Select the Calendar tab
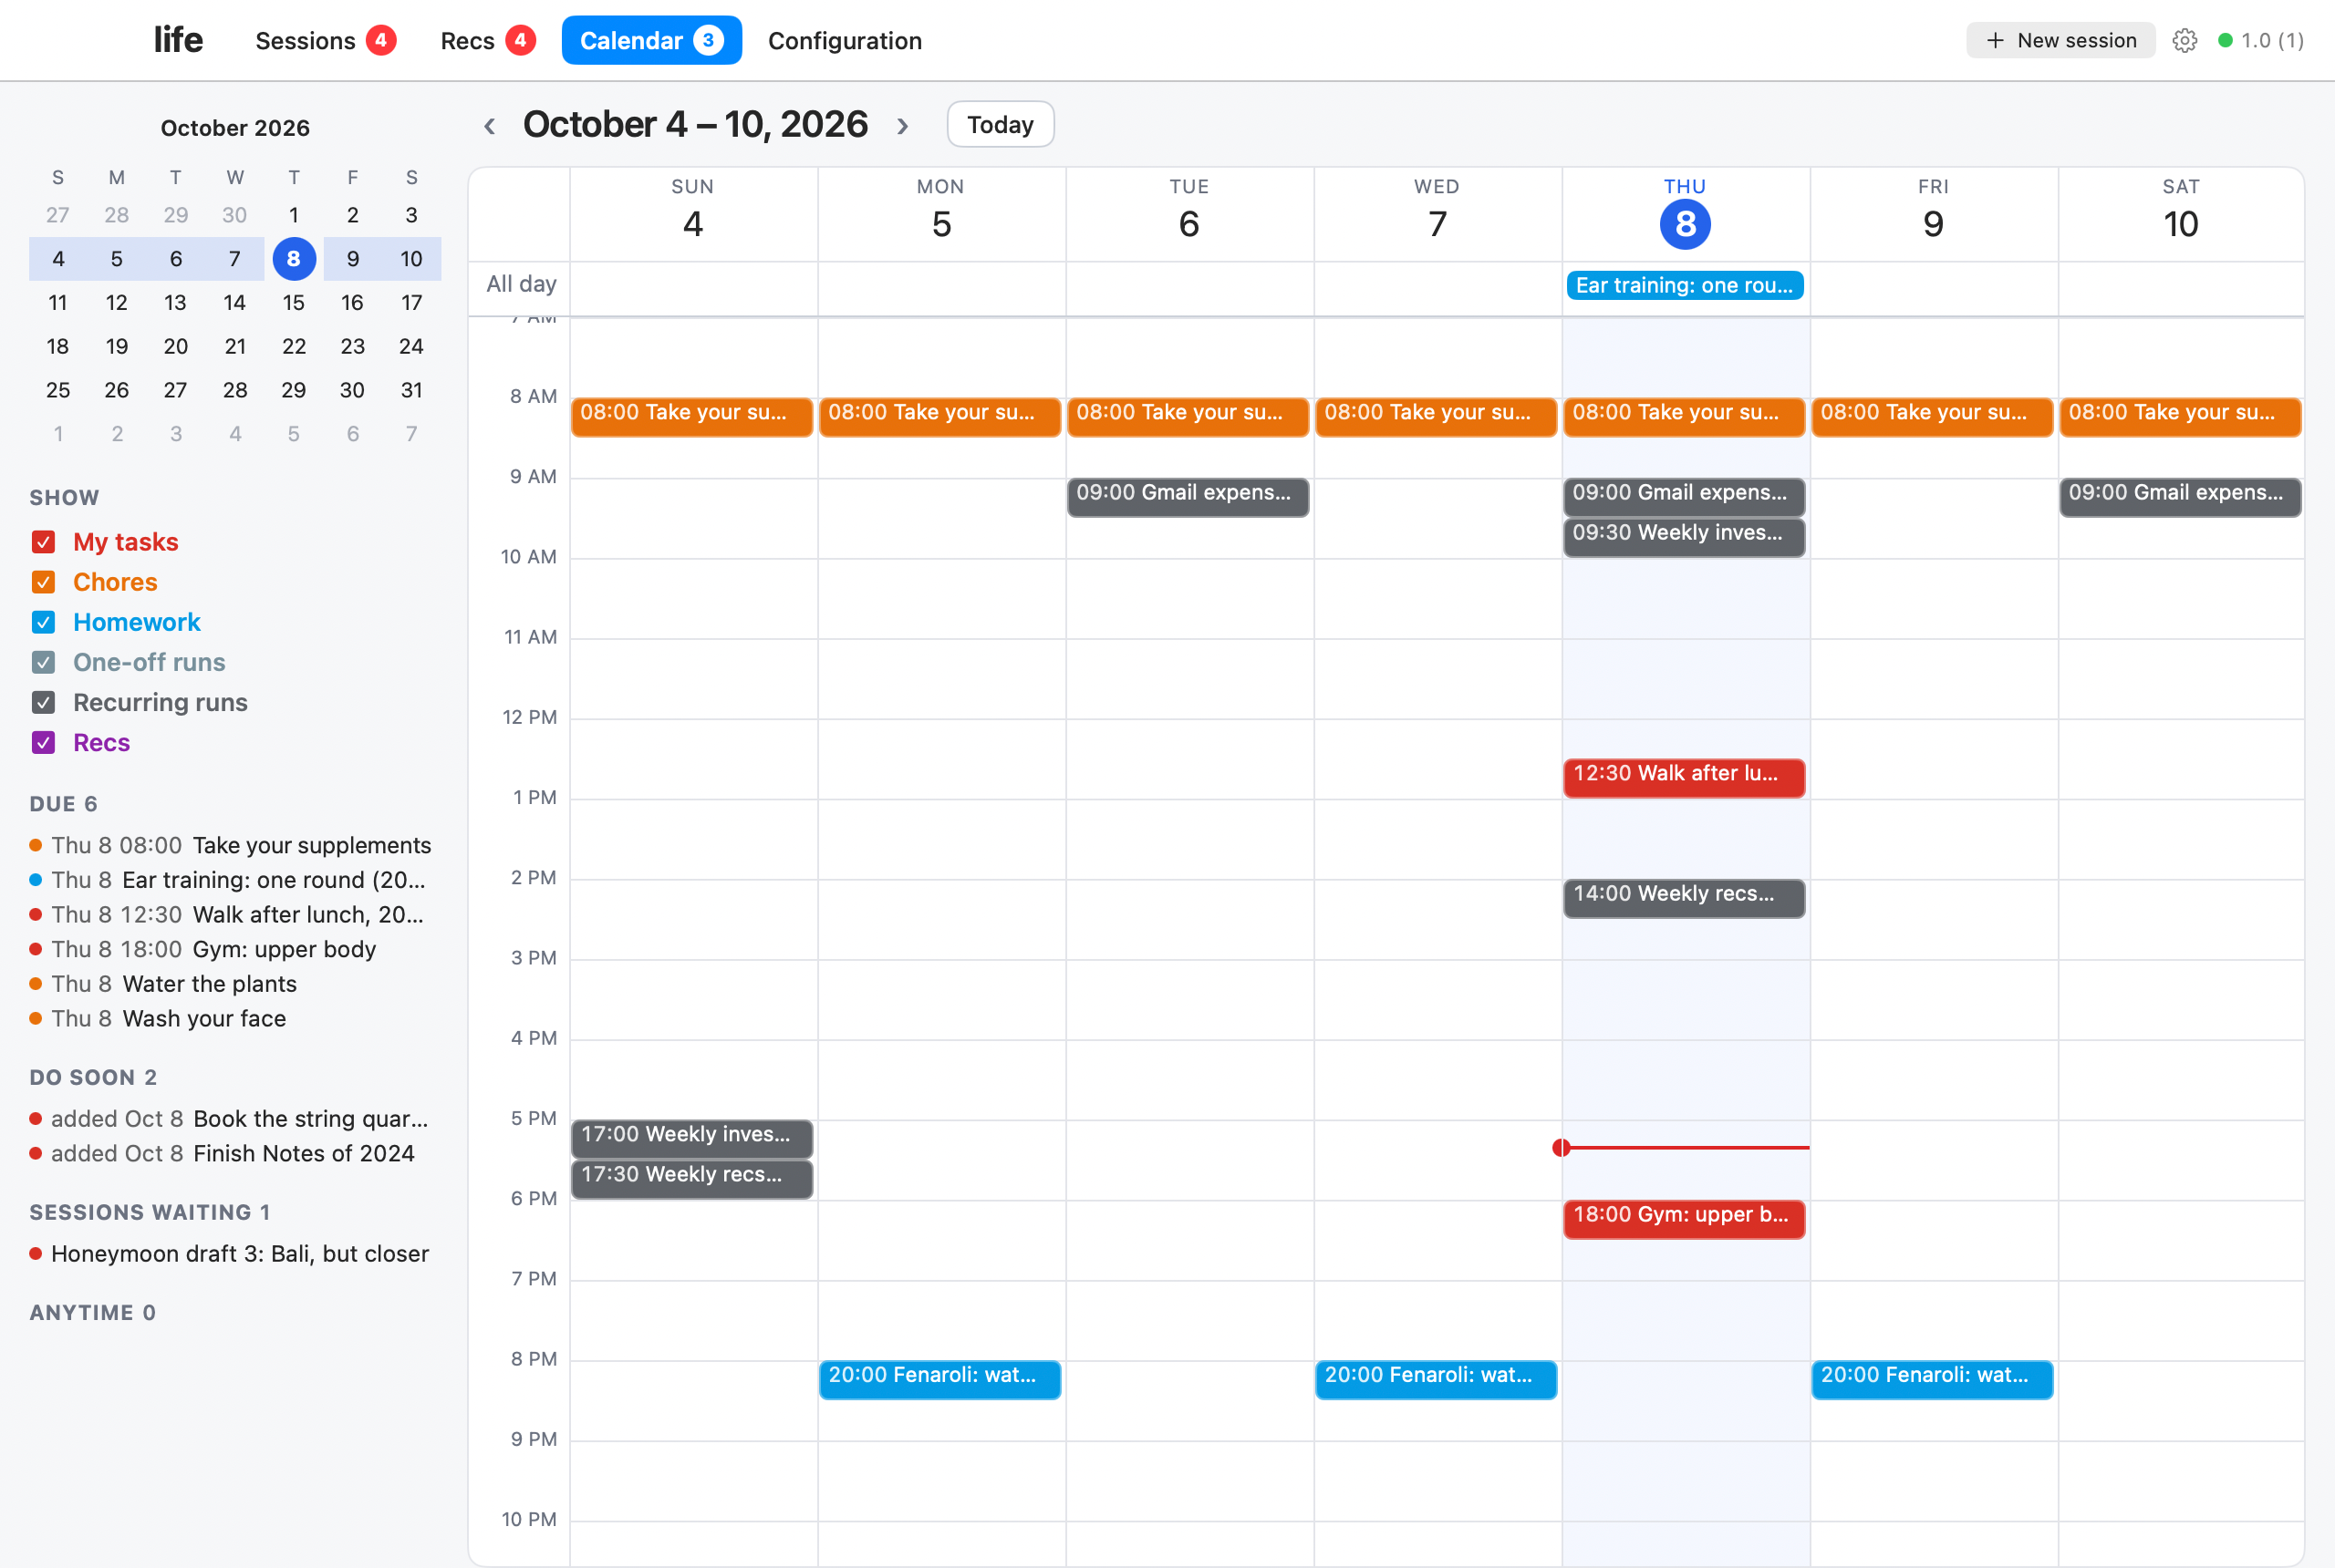Viewport: 2335px width, 1568px height. click(x=651, y=41)
